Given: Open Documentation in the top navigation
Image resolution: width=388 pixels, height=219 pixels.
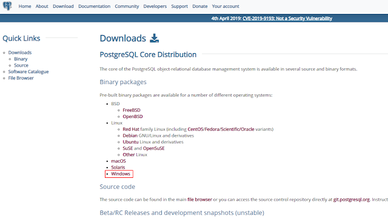Looking at the screenshot, I should tap(95, 6).
